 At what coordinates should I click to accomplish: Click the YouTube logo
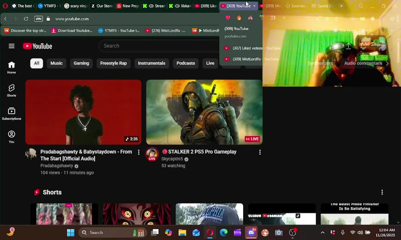tap(37, 46)
